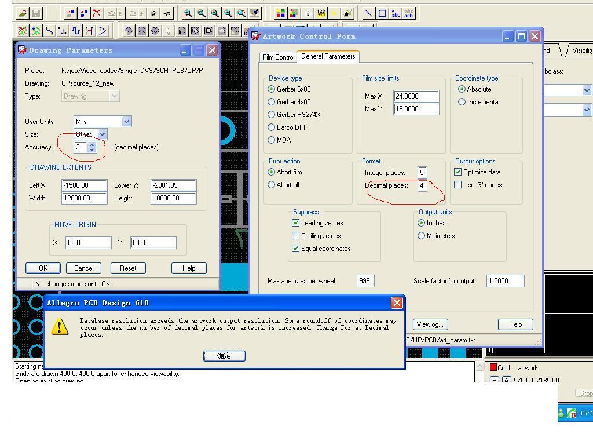This screenshot has height=445, width=593.
Task: Click Help in Artwork Control Form
Action: [x=515, y=324]
